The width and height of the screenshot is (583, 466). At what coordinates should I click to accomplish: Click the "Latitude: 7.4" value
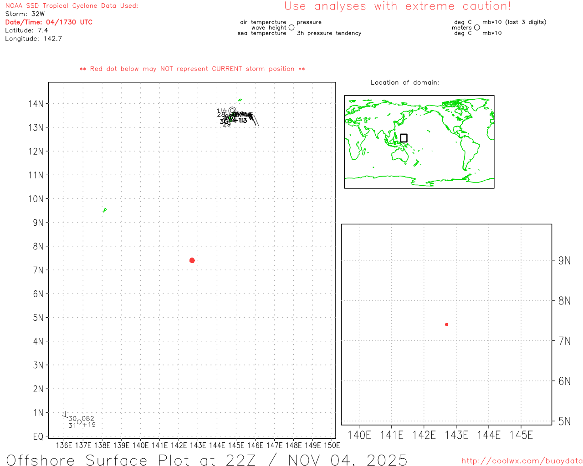(x=26, y=30)
